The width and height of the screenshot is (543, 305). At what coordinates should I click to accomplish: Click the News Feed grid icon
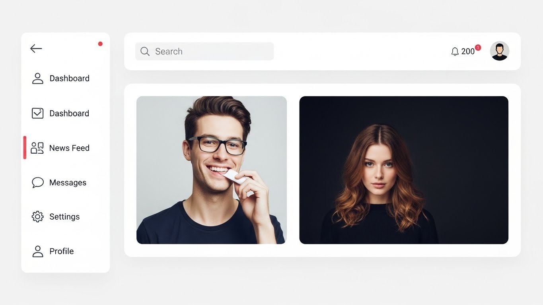point(37,148)
